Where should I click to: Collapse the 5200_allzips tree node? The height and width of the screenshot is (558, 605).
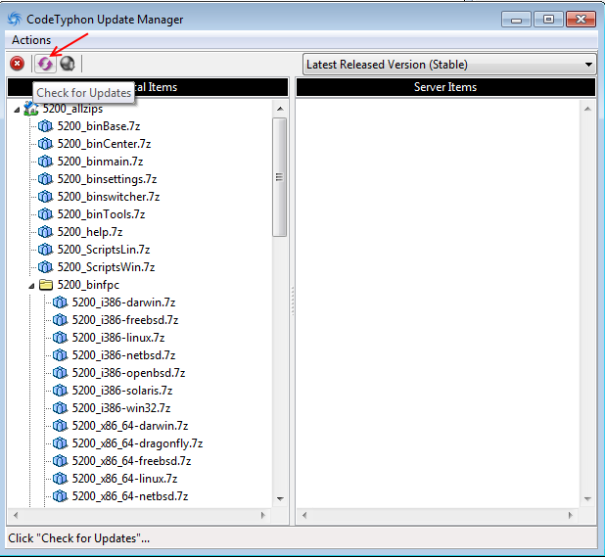(17, 111)
